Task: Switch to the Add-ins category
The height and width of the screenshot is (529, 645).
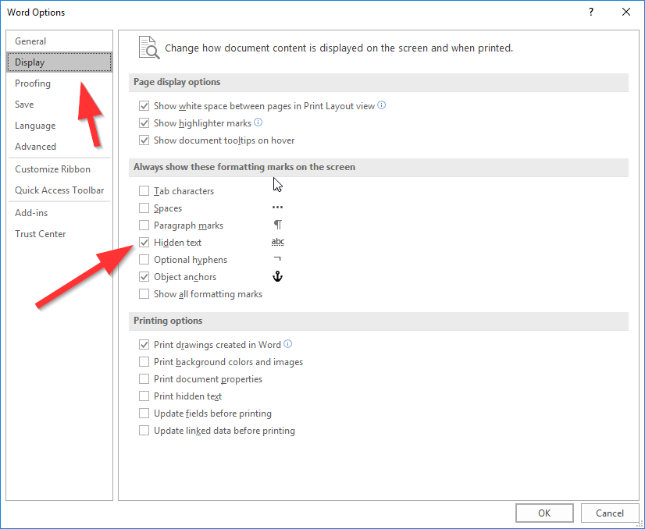Action: tap(59, 213)
